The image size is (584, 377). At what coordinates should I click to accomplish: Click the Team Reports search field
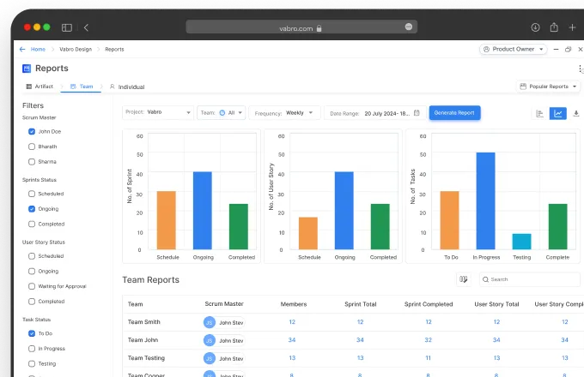click(x=532, y=278)
